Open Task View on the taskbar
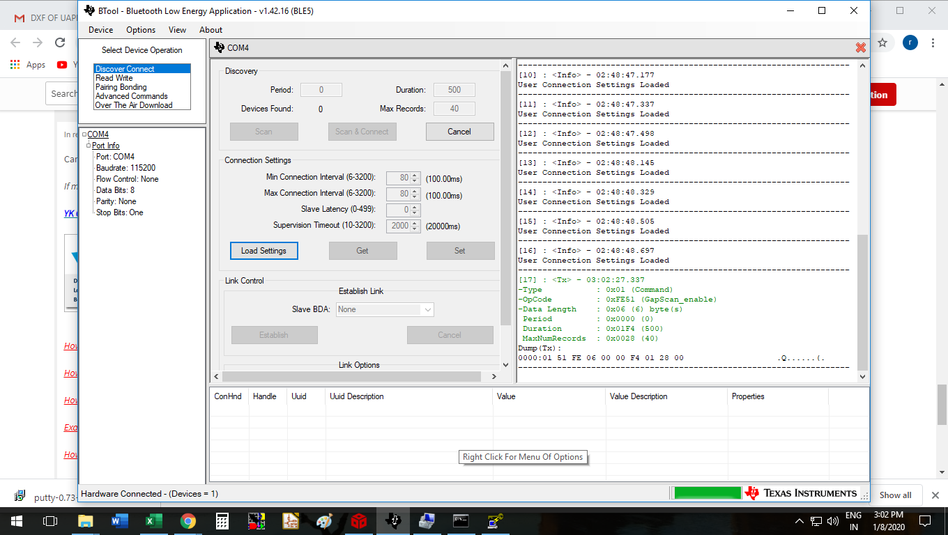 [49, 520]
